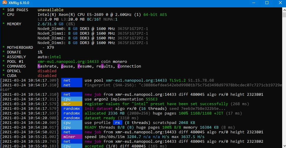Viewport: 286px width, 148px height.
Task: Click the 'register values for "intel" preset' message
Action: (156, 104)
